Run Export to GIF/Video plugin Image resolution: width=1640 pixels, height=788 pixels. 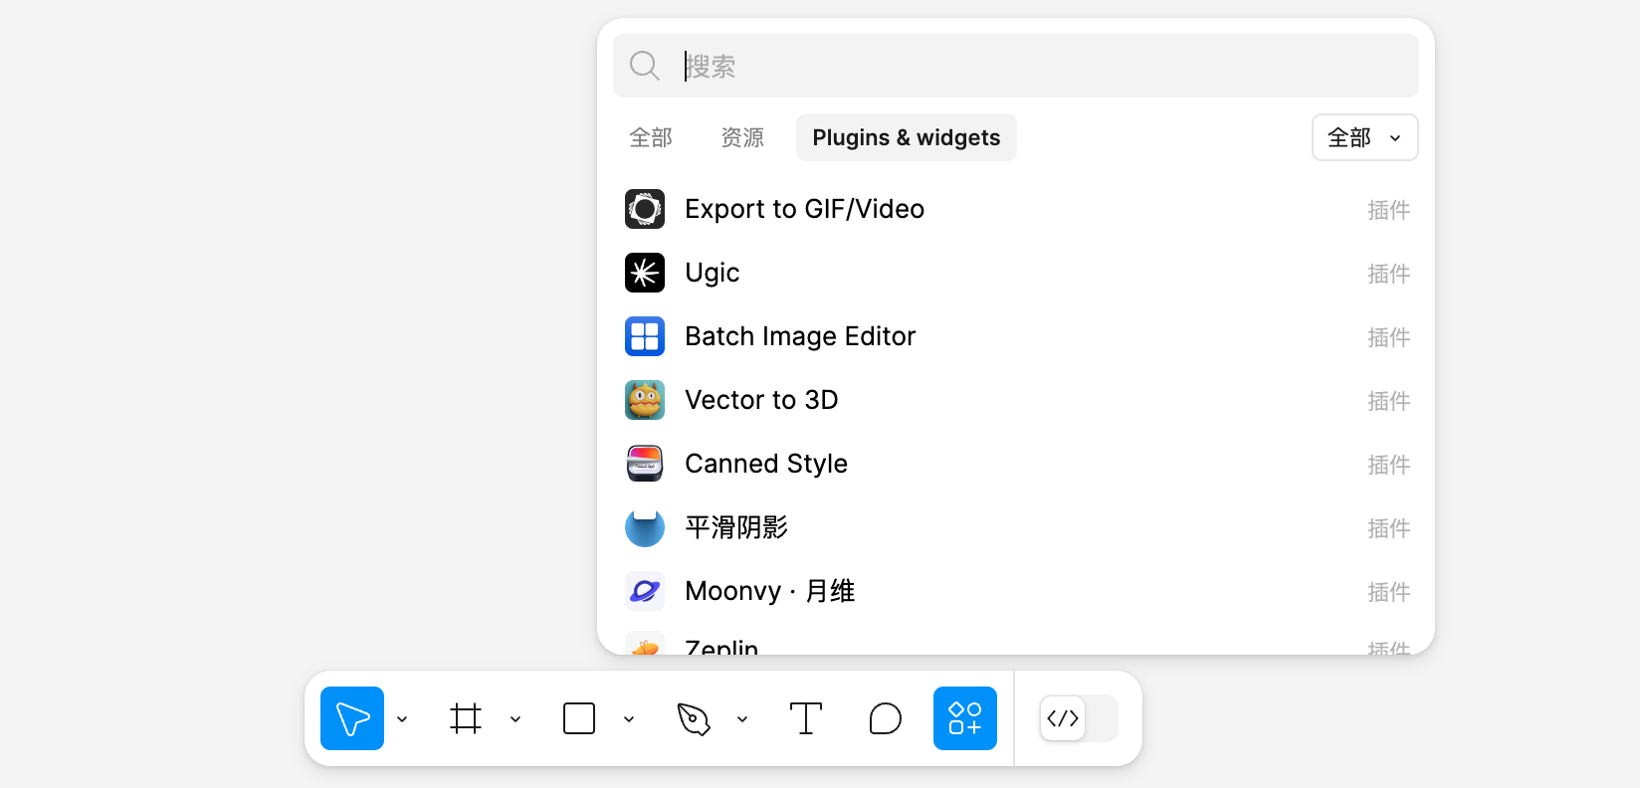pyautogui.click(x=1016, y=209)
